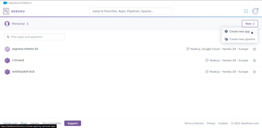Open the Careers footer link
This screenshot has height=128, width=262.
click(x=35, y=123)
